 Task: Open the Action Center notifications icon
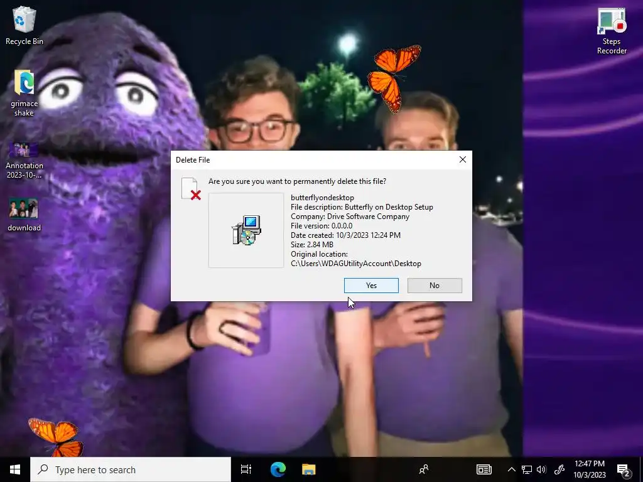tap(624, 469)
